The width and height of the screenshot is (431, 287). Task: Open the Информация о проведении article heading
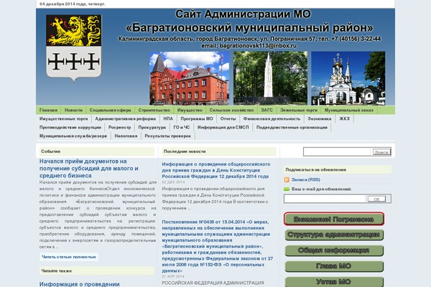pos(80,284)
